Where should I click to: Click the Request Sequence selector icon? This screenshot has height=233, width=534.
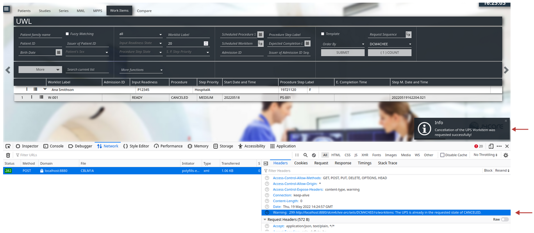[x=409, y=34]
